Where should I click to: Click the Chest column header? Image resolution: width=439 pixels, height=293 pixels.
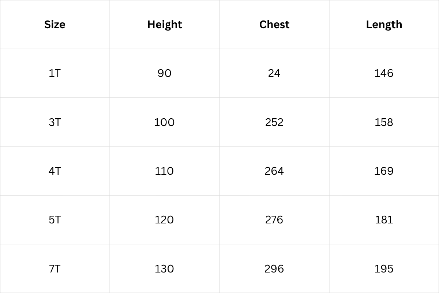pos(274,25)
